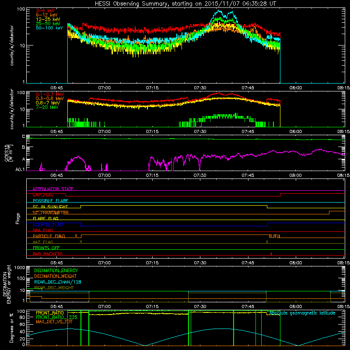Click the REAR_DEC_WEIGHT legend label
The width and height of the screenshot is (350, 350).
tap(54, 288)
